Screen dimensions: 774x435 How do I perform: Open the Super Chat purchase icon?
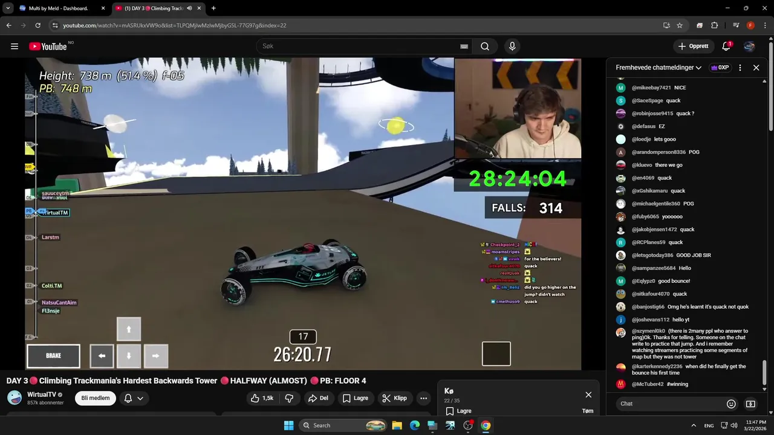(750, 404)
